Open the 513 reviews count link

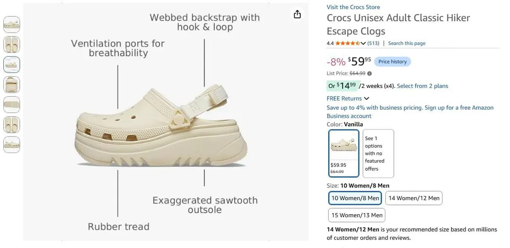373,43
